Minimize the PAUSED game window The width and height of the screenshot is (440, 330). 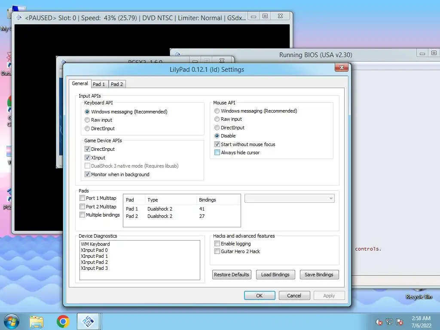point(254,16)
